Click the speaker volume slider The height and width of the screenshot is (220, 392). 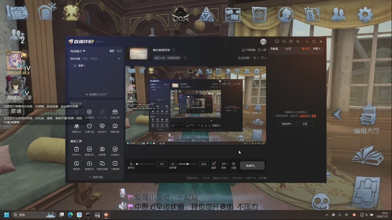(x=188, y=164)
